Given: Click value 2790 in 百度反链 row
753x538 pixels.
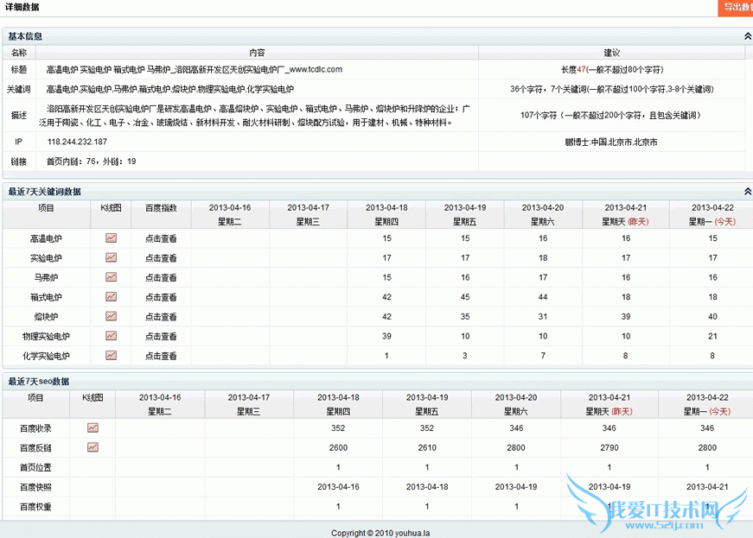Looking at the screenshot, I should [609, 448].
